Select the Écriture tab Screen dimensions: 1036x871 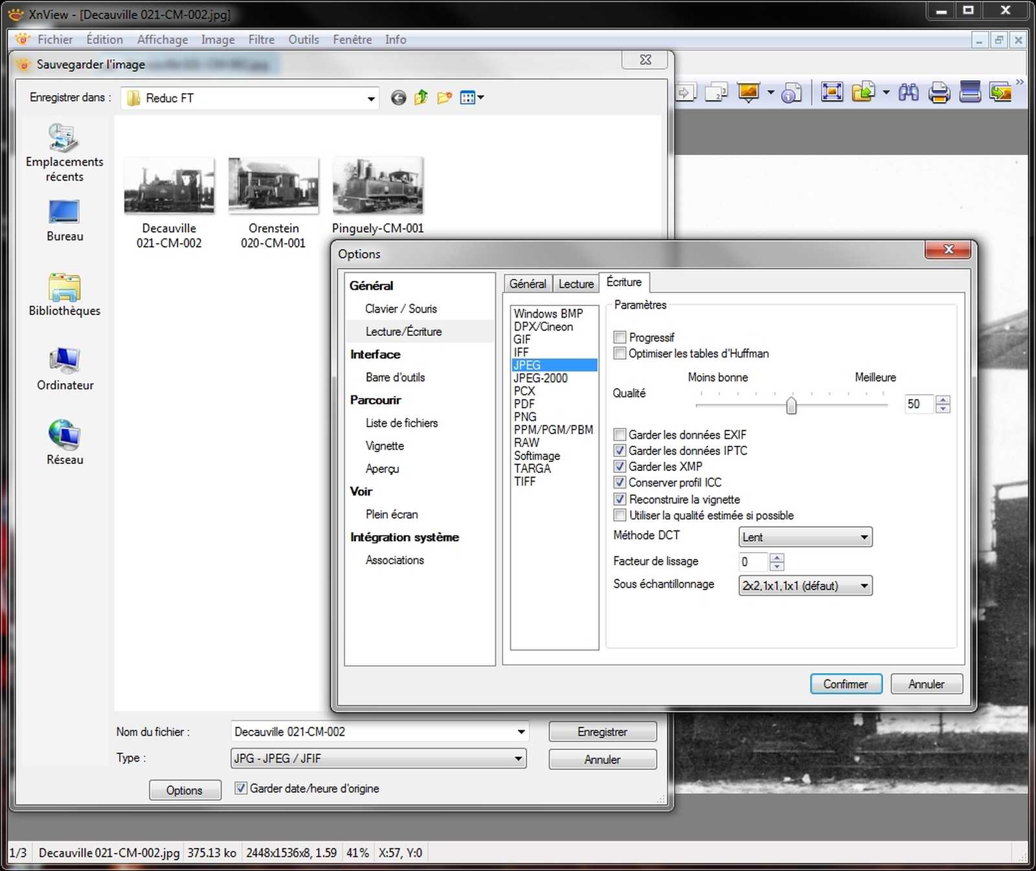click(x=624, y=282)
